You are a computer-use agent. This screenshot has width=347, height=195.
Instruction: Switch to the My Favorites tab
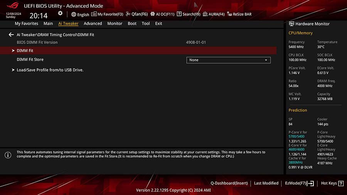[x=26, y=24]
